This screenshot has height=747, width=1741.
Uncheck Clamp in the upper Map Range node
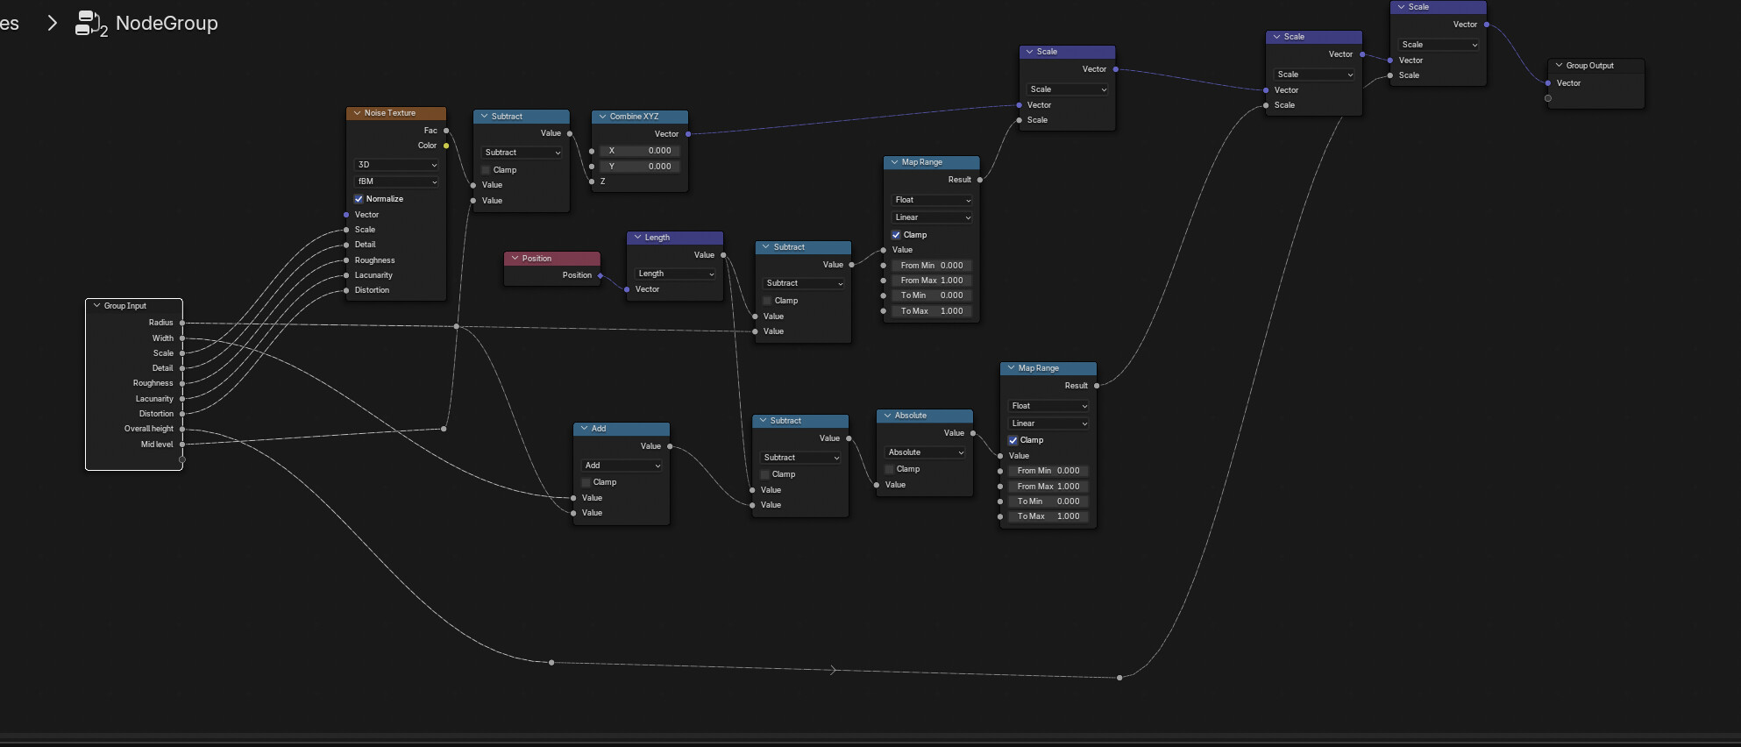896,235
